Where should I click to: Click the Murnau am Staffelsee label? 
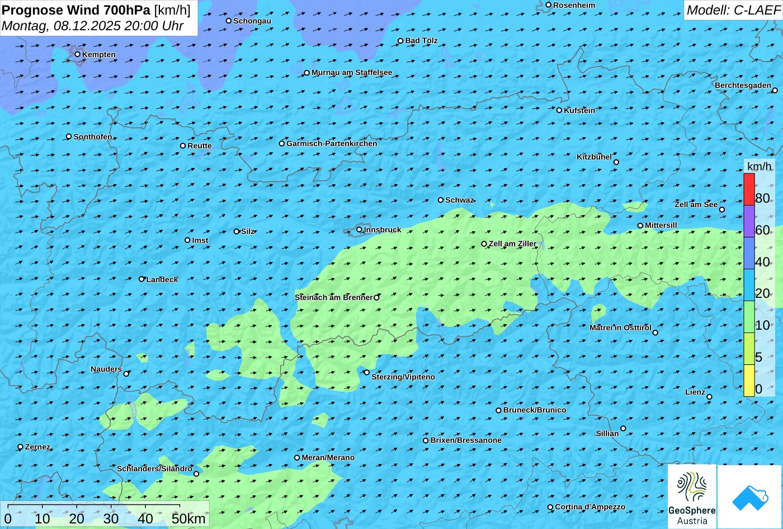click(352, 72)
